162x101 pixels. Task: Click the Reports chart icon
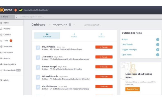point(1,58)
